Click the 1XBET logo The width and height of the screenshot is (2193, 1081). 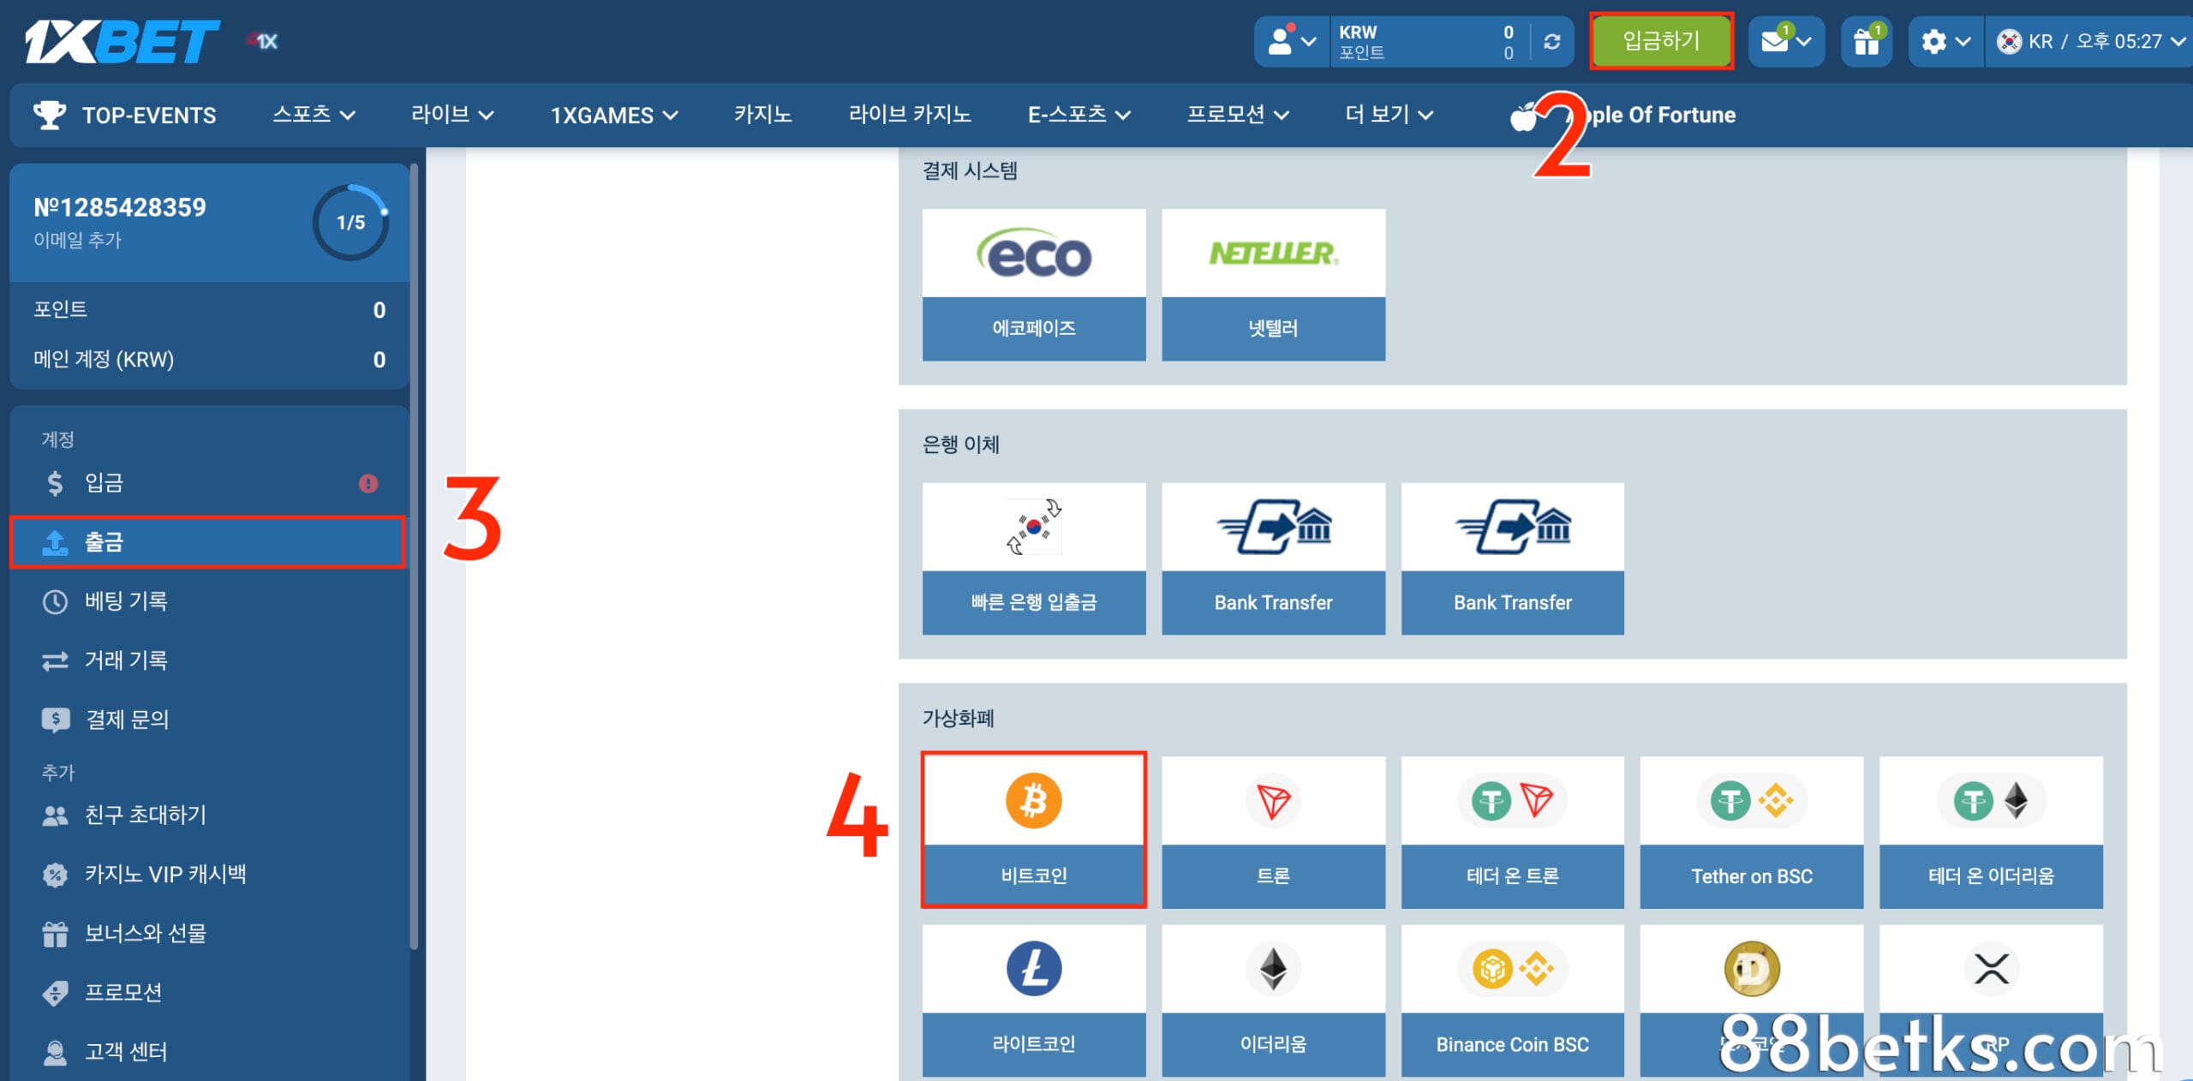[x=122, y=41]
